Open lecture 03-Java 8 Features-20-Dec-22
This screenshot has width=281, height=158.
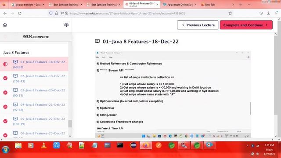coord(39,93)
